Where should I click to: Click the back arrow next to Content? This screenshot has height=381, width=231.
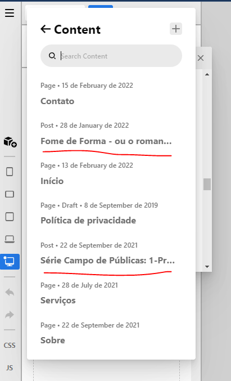[x=46, y=29]
